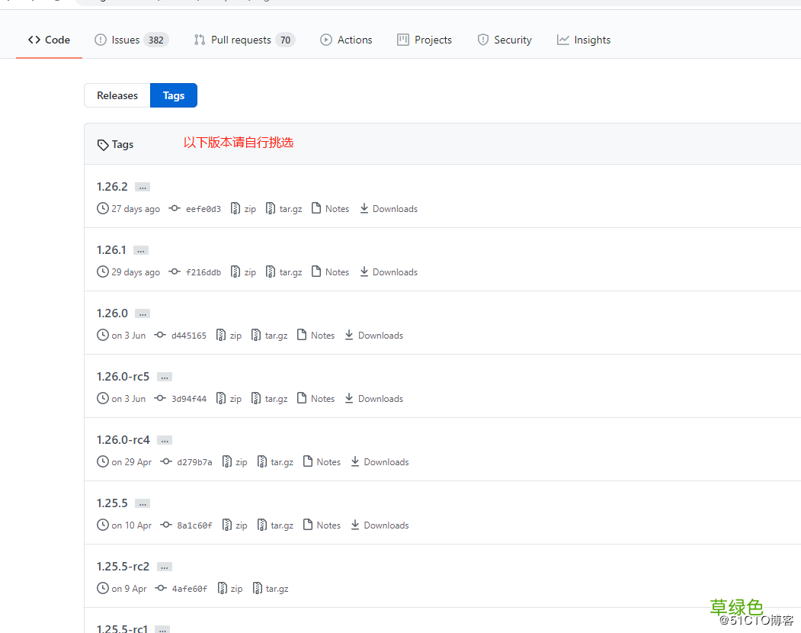Click tar.gz archive icon for 1.26.0

click(256, 336)
